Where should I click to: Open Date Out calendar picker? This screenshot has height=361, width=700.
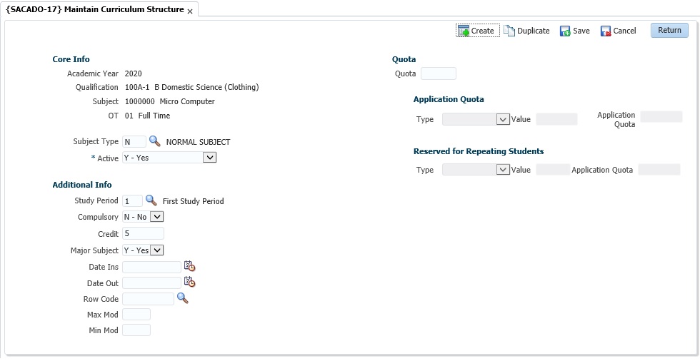coord(189,283)
